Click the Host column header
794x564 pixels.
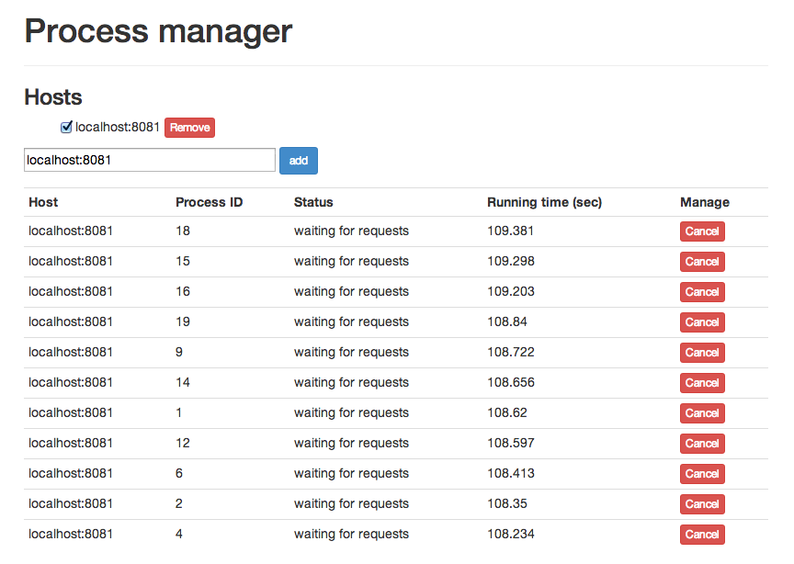pyautogui.click(x=42, y=202)
